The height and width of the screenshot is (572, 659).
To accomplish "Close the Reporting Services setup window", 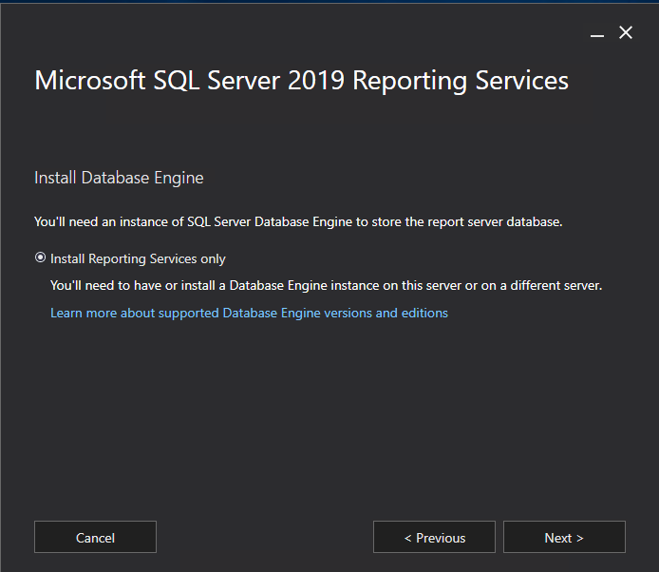I will coord(626,33).
